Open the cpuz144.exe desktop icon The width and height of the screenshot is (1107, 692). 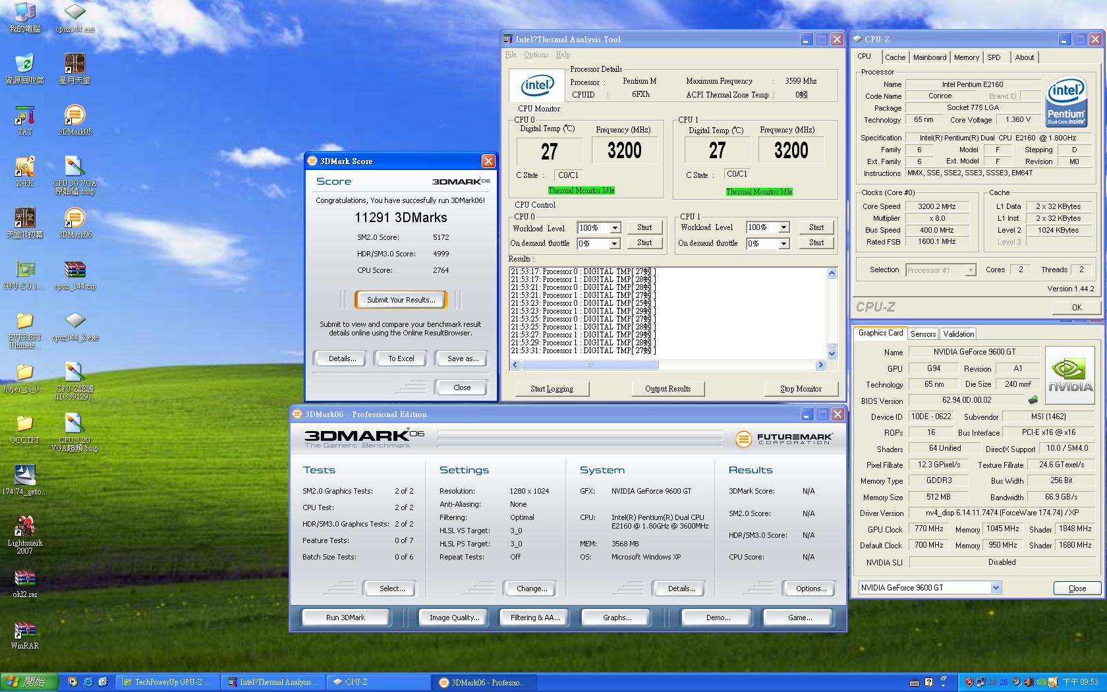[74, 18]
